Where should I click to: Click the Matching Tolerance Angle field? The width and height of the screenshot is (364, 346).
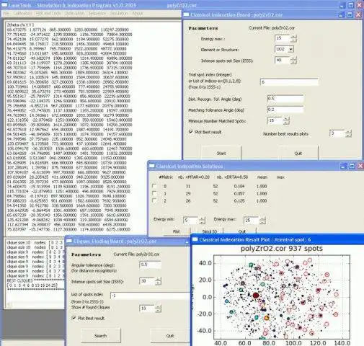click(x=285, y=110)
